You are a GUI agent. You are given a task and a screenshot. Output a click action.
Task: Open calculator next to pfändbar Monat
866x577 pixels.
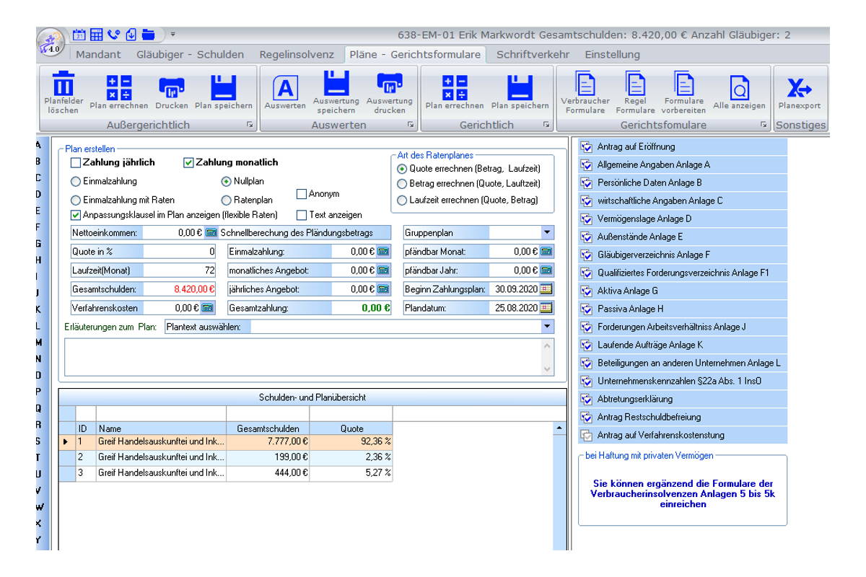point(546,251)
